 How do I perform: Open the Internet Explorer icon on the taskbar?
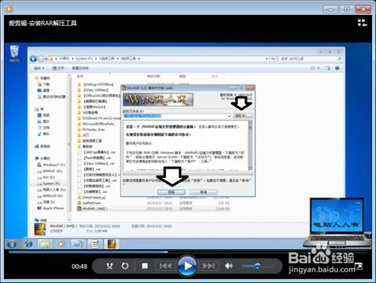[28, 245]
